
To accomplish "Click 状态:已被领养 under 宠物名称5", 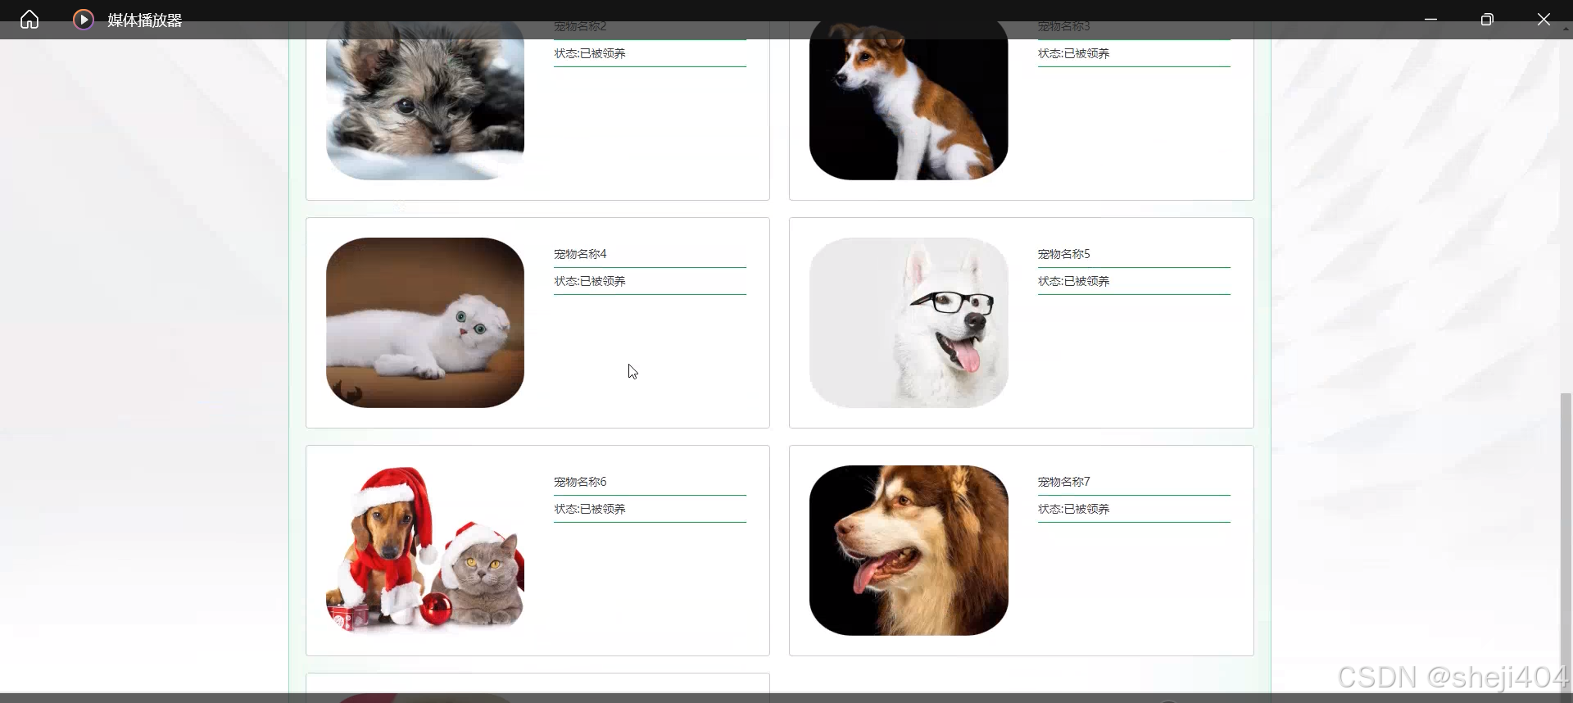I will 1073,281.
